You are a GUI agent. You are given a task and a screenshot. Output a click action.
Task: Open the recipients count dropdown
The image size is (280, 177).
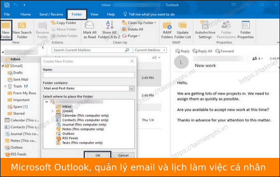(x=257, y=59)
